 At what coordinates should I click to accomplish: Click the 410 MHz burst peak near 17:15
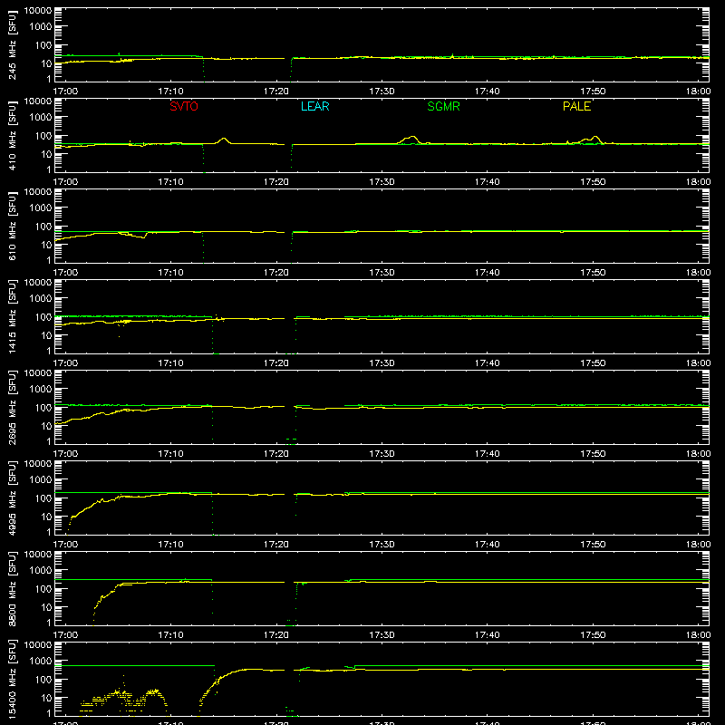tap(224, 139)
